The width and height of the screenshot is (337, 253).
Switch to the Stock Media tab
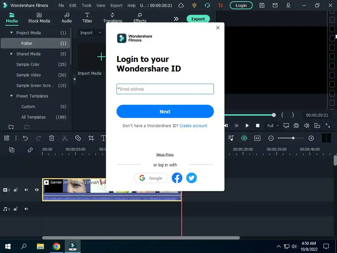39,18
